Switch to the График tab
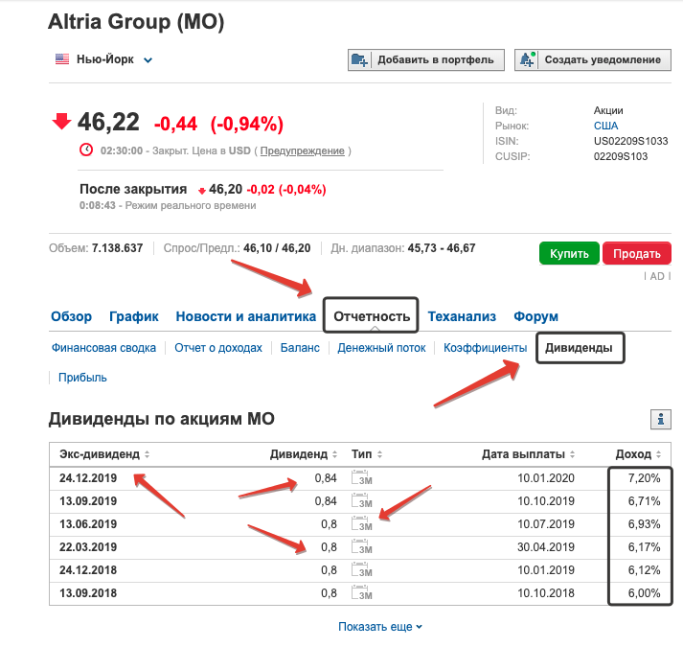 [x=134, y=316]
